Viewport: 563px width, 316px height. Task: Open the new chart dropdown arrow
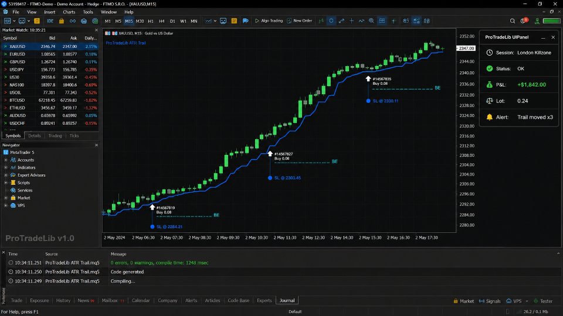(14, 21)
